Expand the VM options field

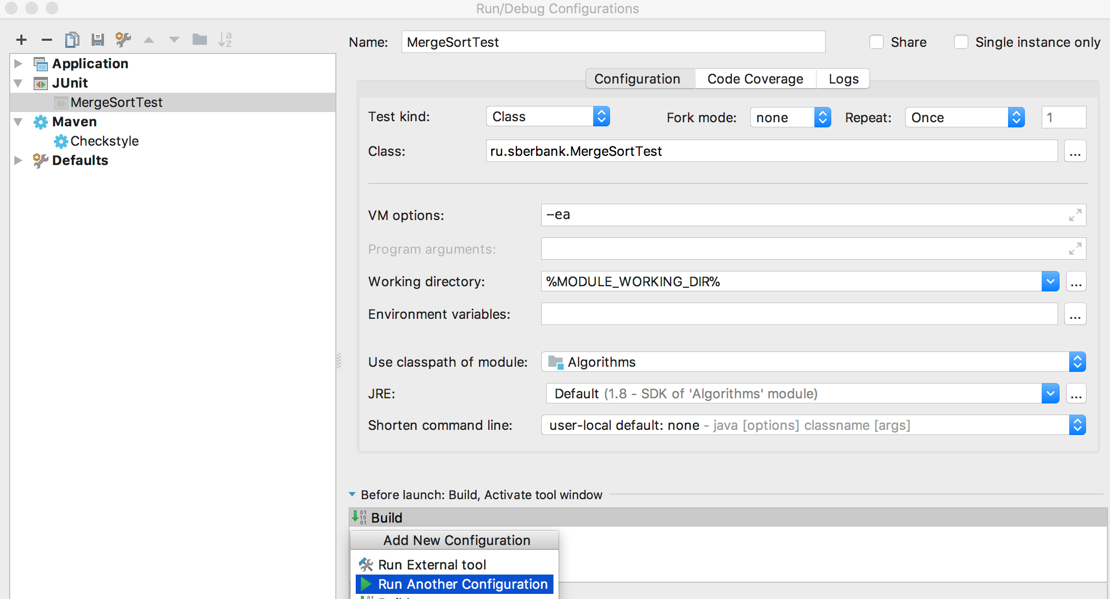[x=1074, y=215]
